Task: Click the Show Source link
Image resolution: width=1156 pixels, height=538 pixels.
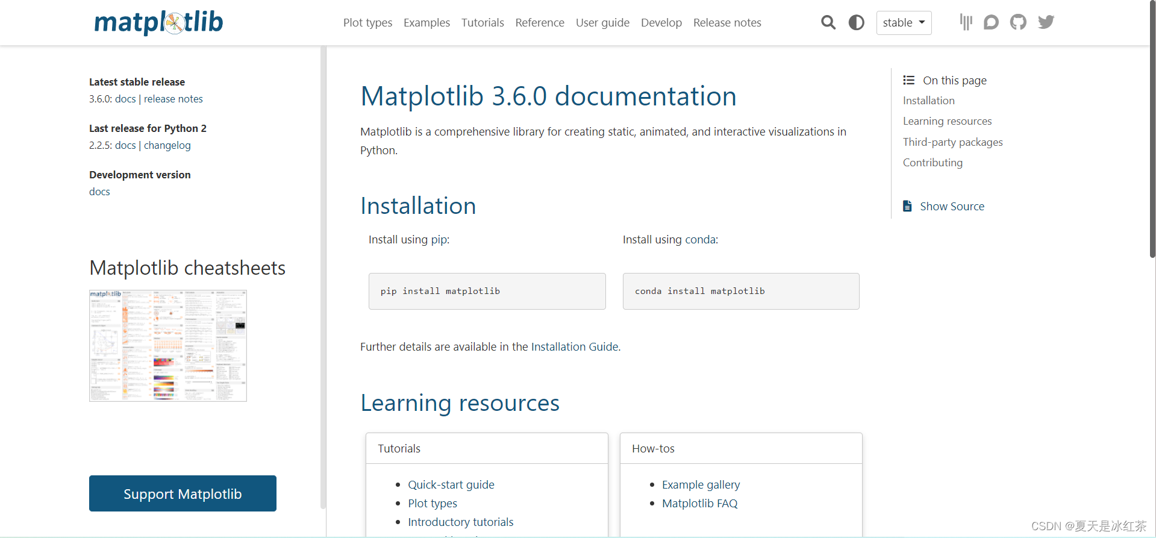Action: tap(952, 206)
